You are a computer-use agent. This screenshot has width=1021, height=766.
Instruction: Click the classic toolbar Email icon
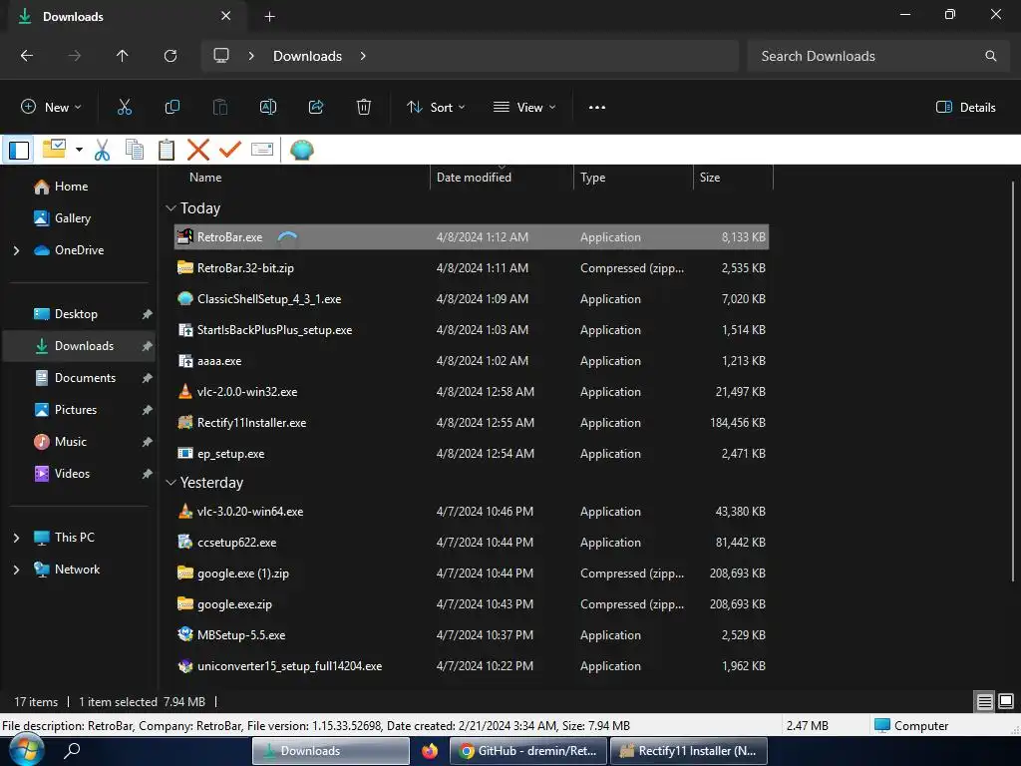(262, 150)
